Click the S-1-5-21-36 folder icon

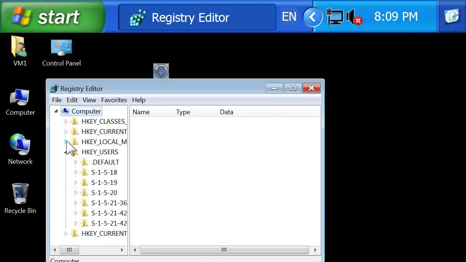point(85,203)
